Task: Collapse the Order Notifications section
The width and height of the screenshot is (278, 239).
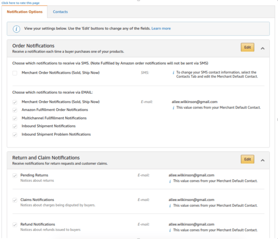Action: [x=263, y=48]
